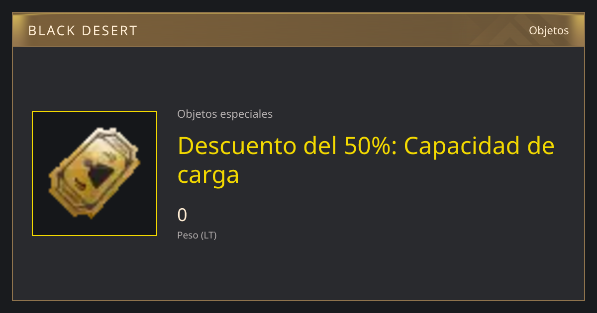Screen dimensions: 597x313
Task: Open the Objetos section link
Action: click(x=549, y=30)
